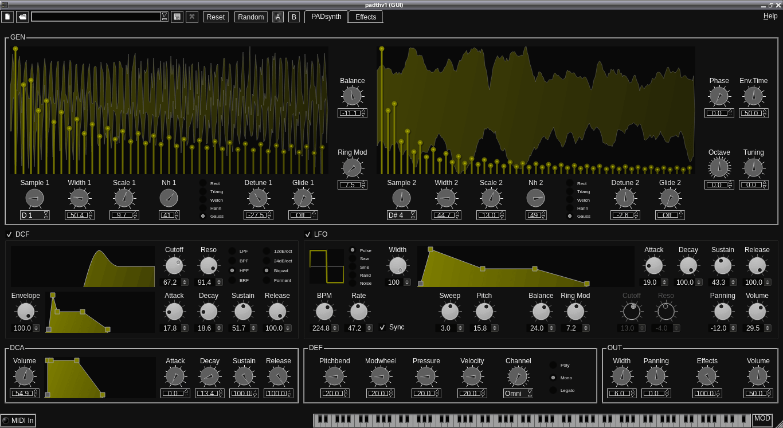Click the Open preset folder icon
This screenshot has width=783, height=428.
coord(22,17)
